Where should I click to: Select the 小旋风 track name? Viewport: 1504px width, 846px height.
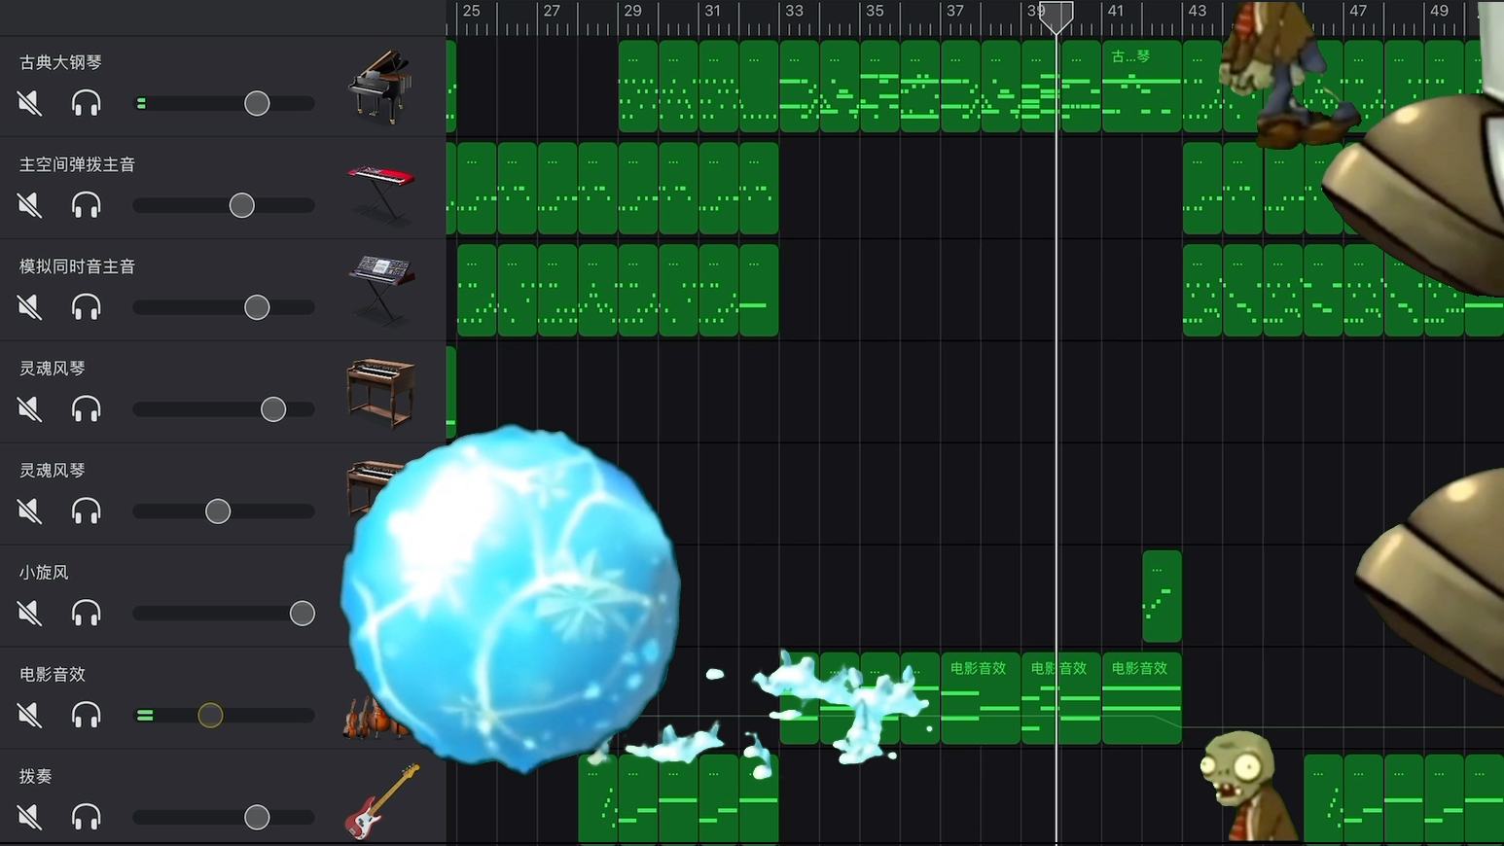[x=44, y=573]
